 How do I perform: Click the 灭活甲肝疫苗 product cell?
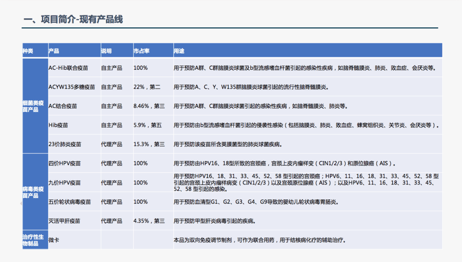[64, 221]
